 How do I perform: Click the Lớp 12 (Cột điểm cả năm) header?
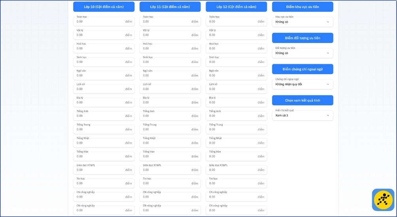[236, 7]
